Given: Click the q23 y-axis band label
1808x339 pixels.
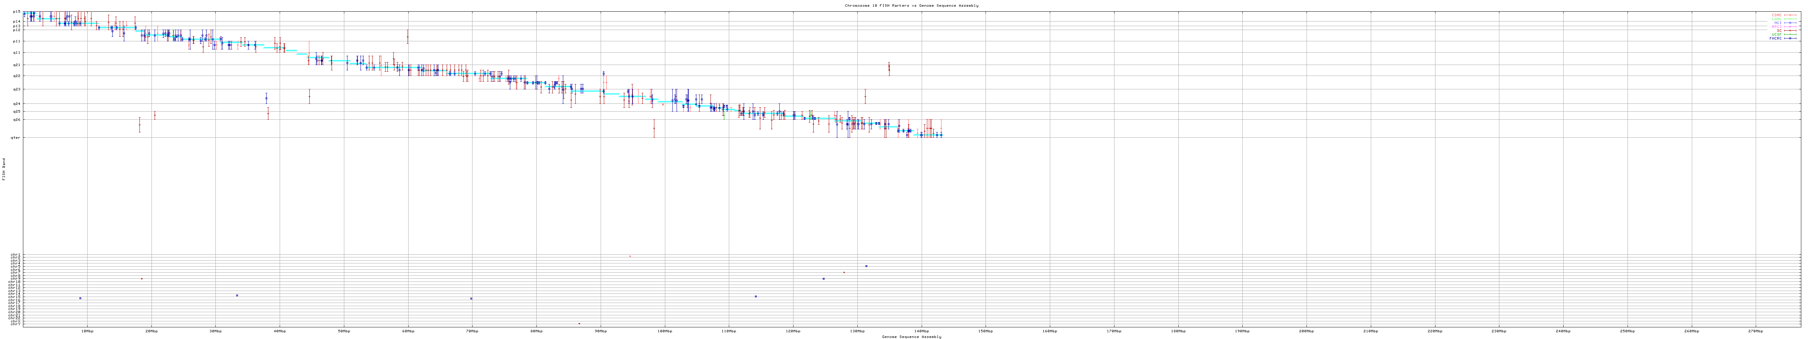Looking at the screenshot, I should (x=16, y=89).
